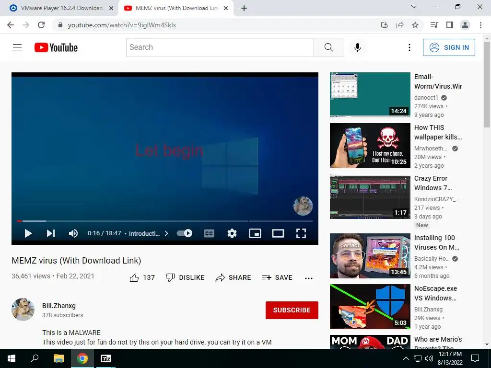
Task: Click Bill.Zhanxg channel avatar
Action: [23, 310]
